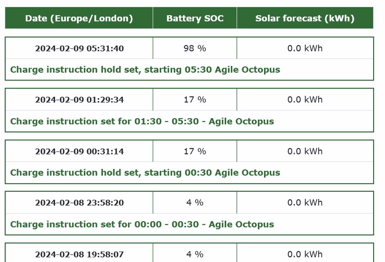Click battery SOC 4 % in 19:58:07 row
The image size is (385, 262).
(195, 254)
